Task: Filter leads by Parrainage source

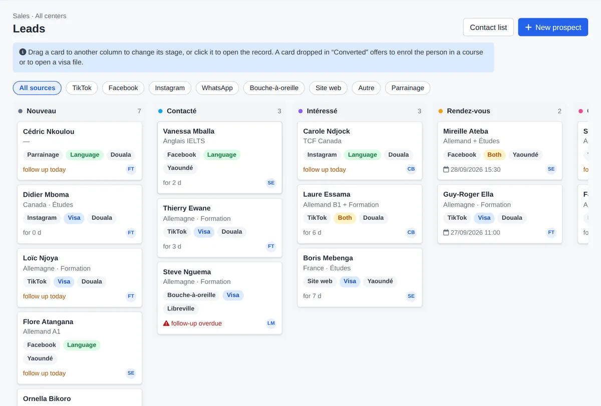Action: (408, 88)
